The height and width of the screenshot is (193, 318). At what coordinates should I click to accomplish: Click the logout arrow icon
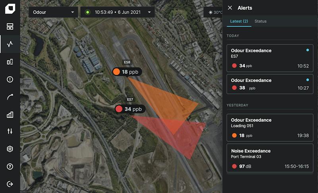[x=10, y=184]
